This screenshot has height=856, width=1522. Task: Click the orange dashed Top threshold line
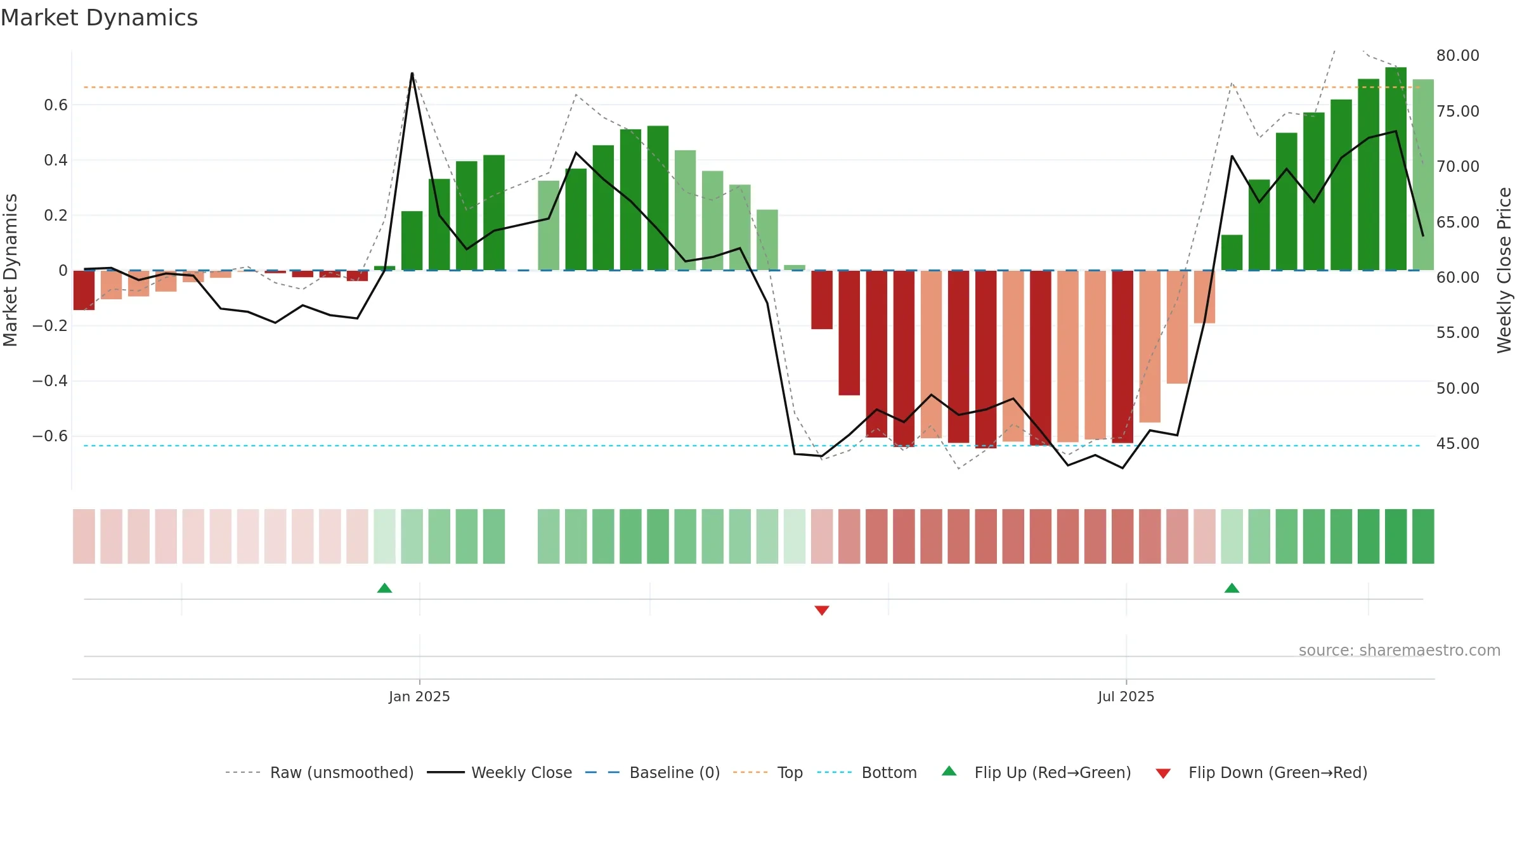(752, 87)
